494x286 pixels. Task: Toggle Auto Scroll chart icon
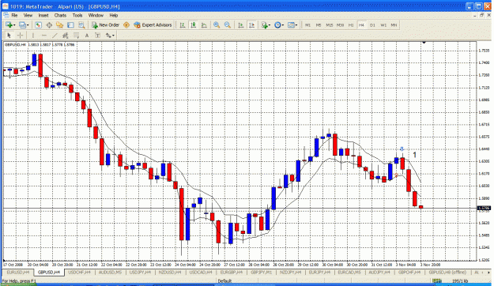tap(241, 24)
